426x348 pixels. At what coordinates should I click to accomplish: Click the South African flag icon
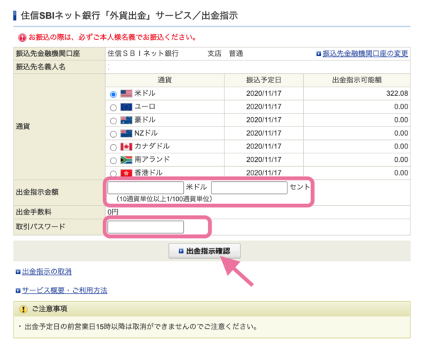[126, 160]
